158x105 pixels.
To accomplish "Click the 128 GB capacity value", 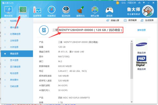I will pyautogui.click(x=62, y=47).
